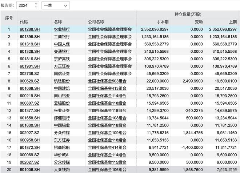
Task: Click stock name 钒钛股份
Action: point(62,81)
